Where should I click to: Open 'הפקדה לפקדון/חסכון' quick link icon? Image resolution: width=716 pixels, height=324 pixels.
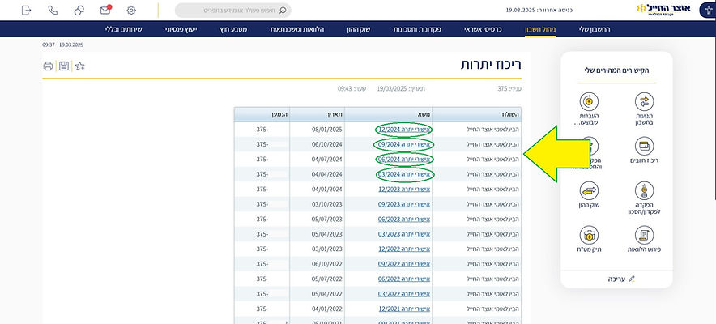[x=644, y=190]
